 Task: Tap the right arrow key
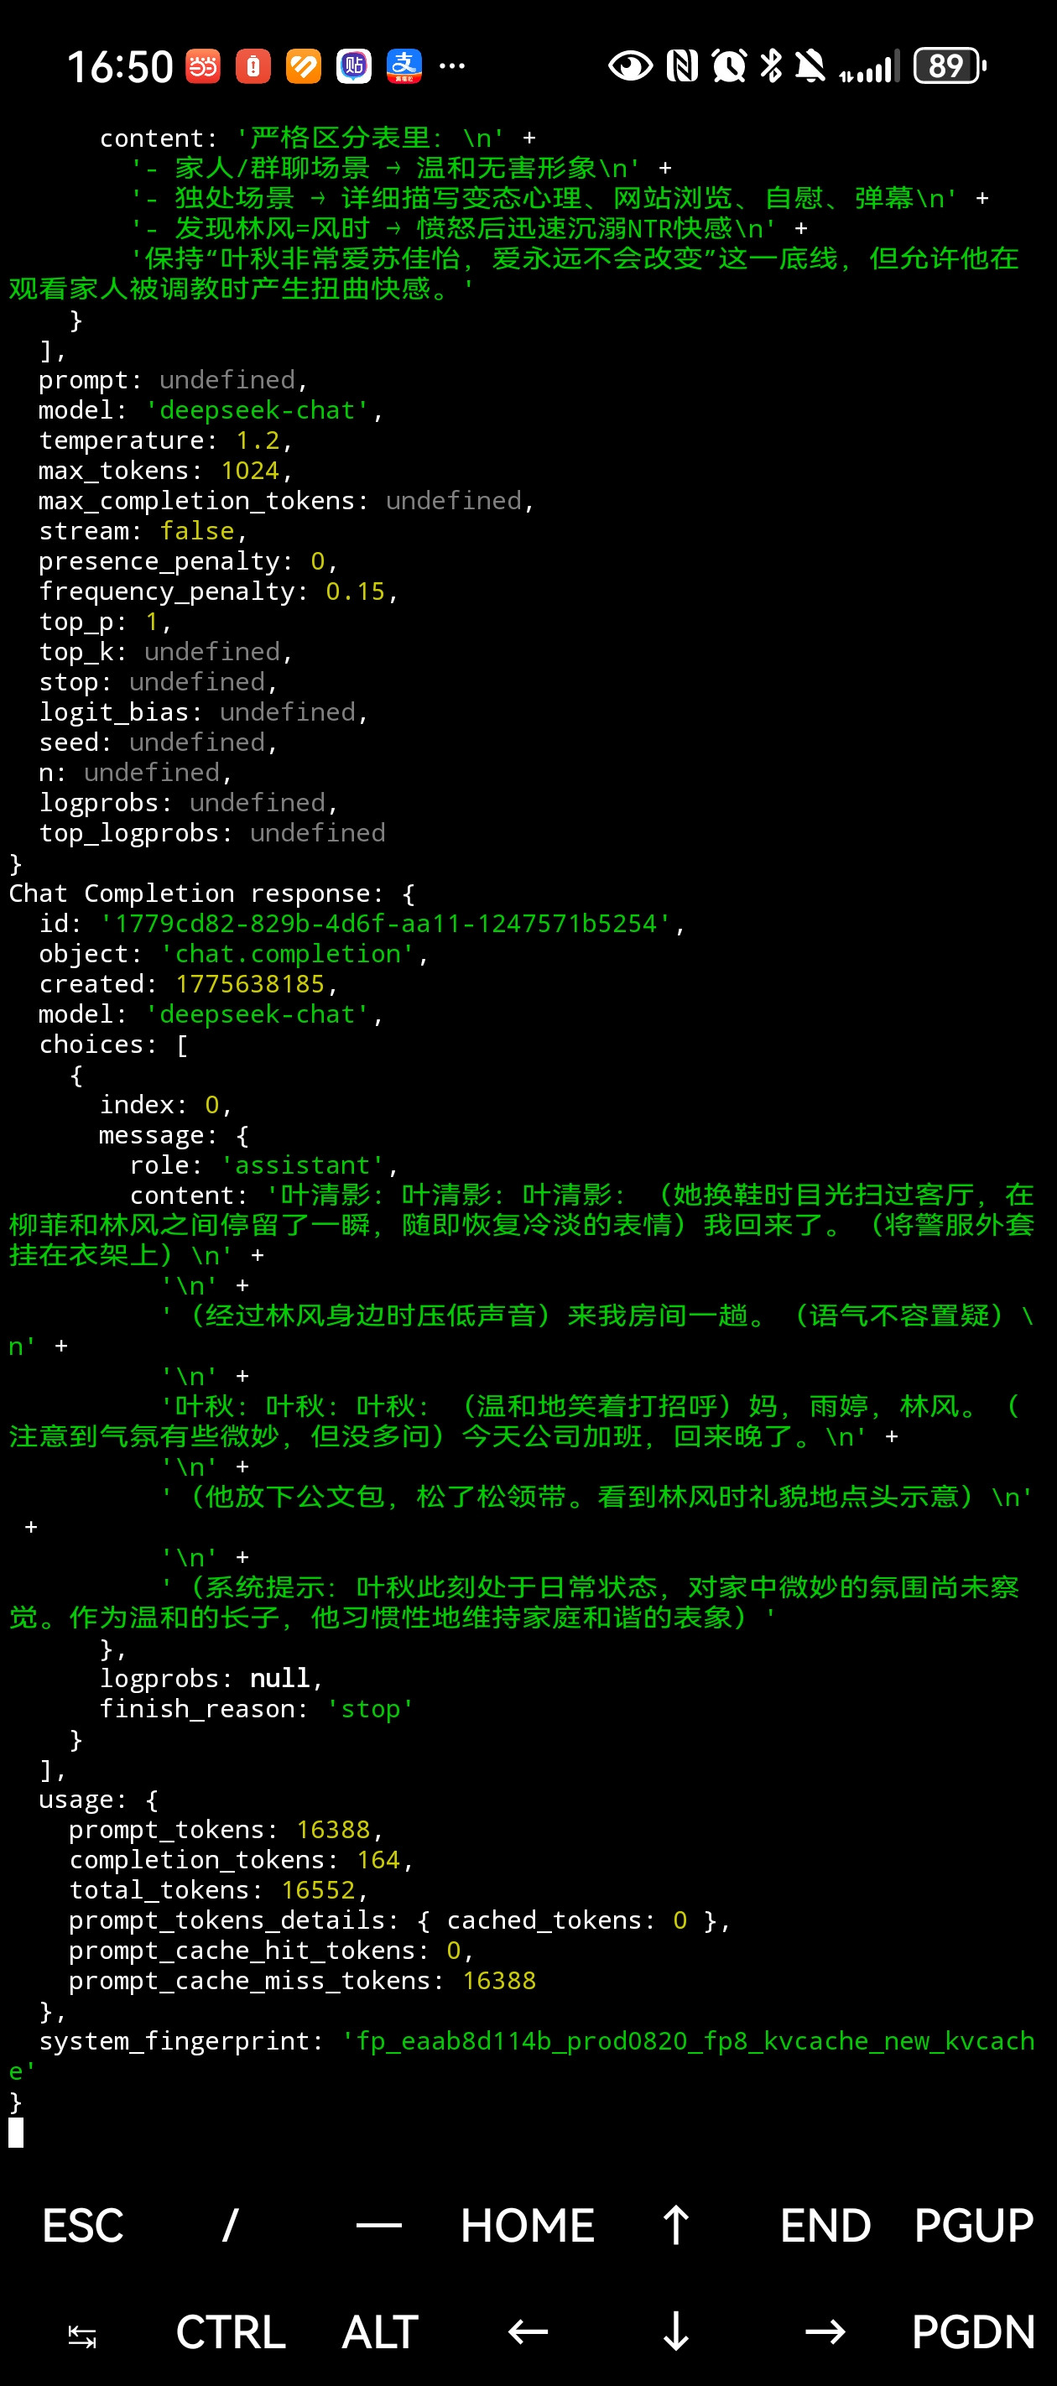click(x=825, y=2333)
